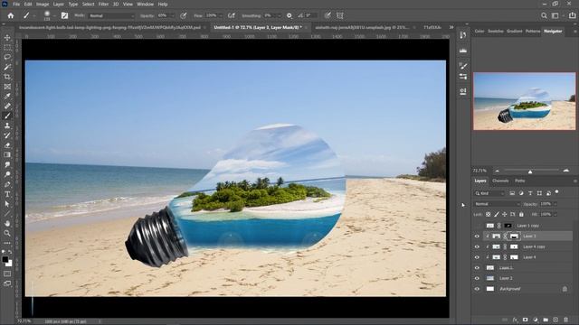Switch to the Swatches tab

(x=496, y=32)
